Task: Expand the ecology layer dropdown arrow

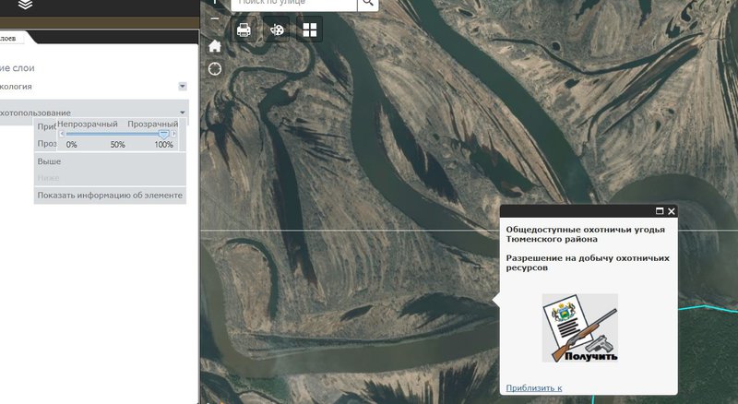Action: pos(183,86)
